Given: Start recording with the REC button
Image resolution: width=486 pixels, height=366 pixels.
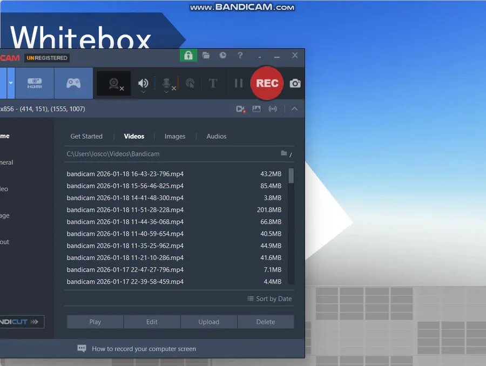Looking at the screenshot, I should 267,83.
